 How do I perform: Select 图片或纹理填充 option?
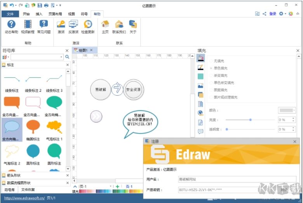point(224,97)
